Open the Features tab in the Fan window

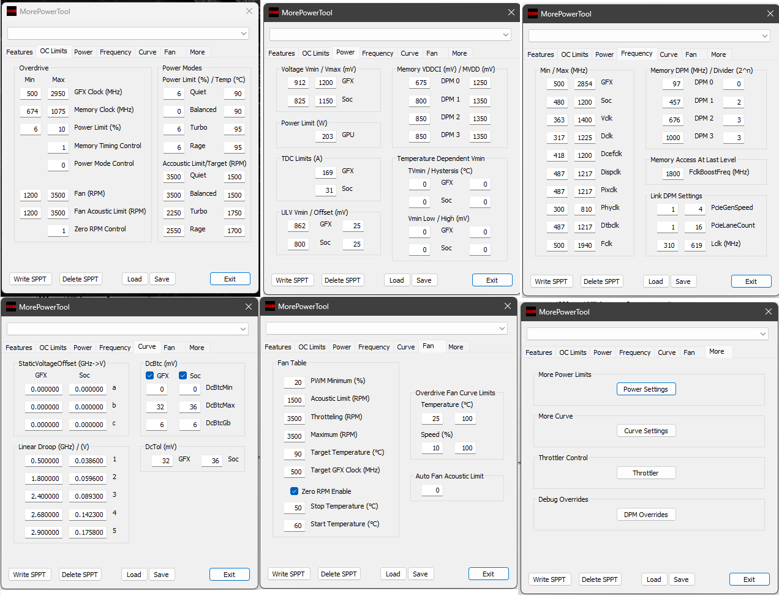[x=278, y=347]
